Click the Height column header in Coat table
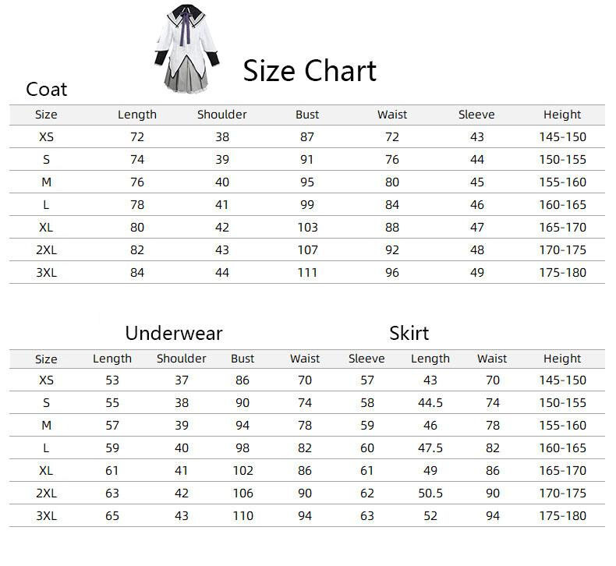Viewport: 616px width, 566px height. pyautogui.click(x=562, y=115)
